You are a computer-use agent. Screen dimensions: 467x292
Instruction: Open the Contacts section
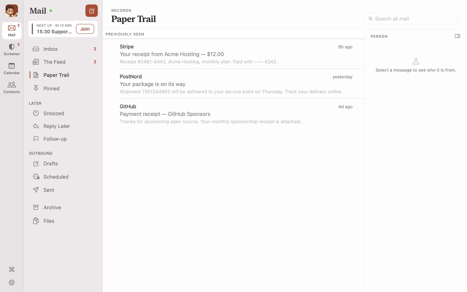(x=12, y=88)
